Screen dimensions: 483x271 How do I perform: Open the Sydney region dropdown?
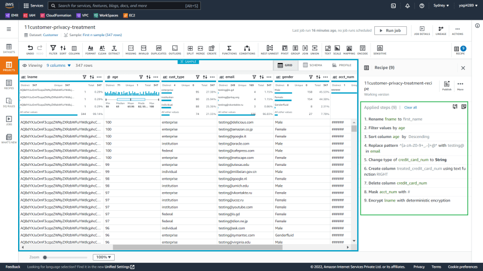pyautogui.click(x=441, y=5)
